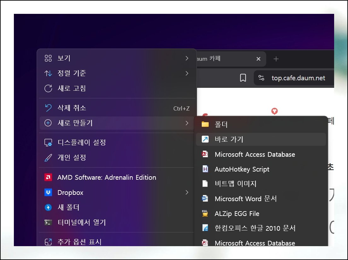Click the yellow 폴더 icon in submenu
Screen dimensions: 348x260
coord(205,124)
